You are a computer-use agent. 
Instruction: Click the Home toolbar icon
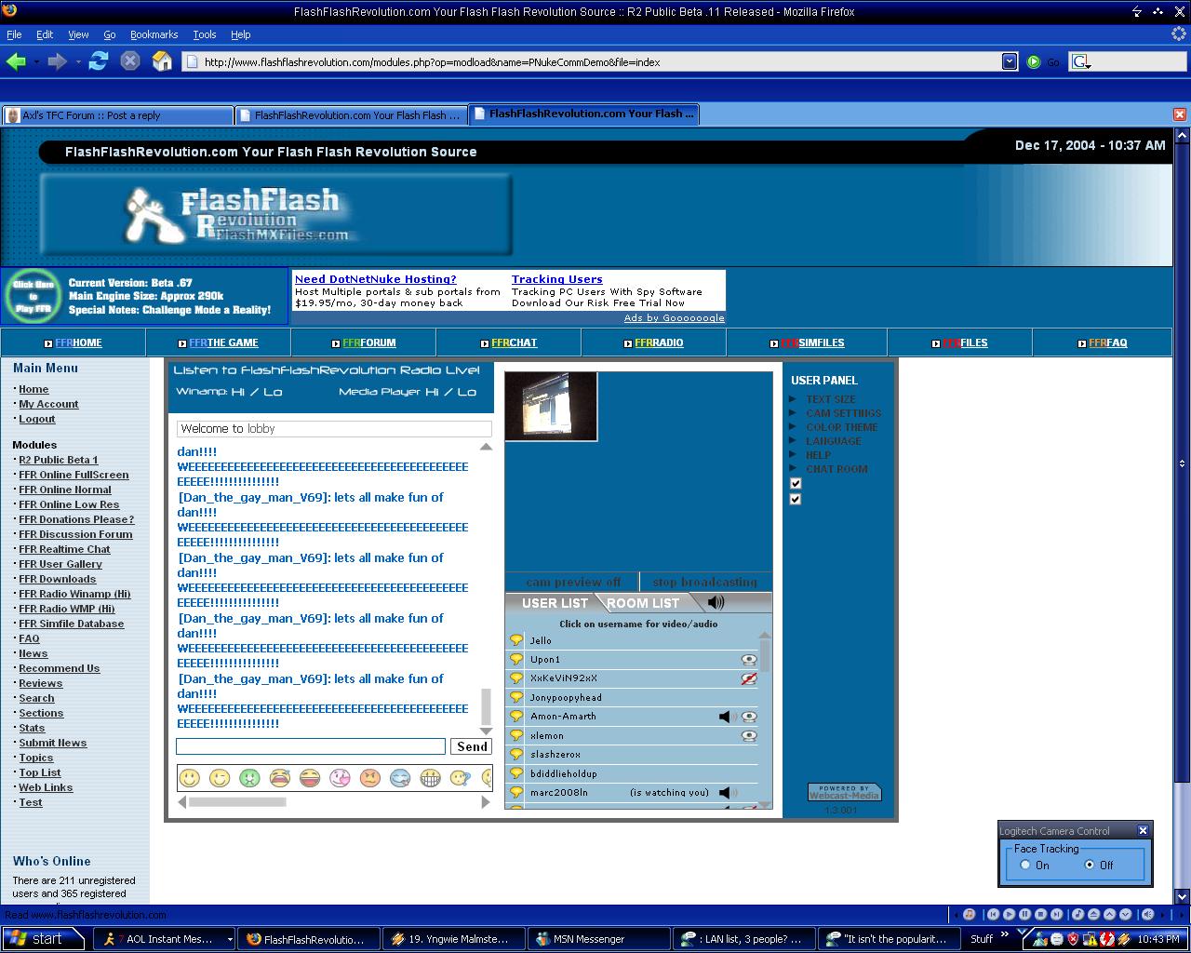tap(162, 61)
